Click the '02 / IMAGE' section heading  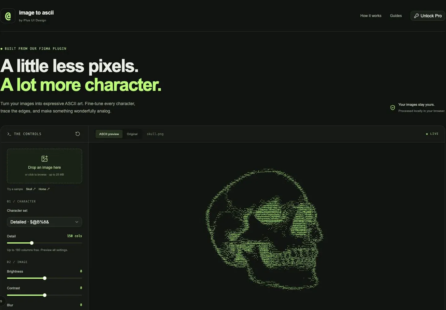[17, 262]
